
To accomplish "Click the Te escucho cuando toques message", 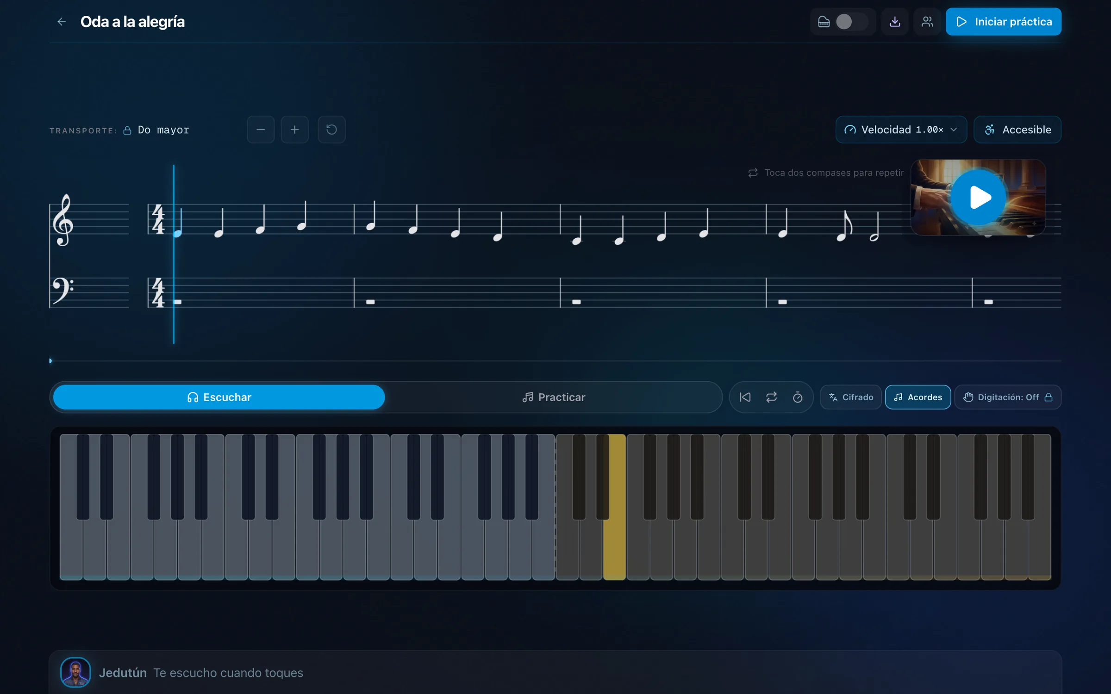I will (228, 673).
